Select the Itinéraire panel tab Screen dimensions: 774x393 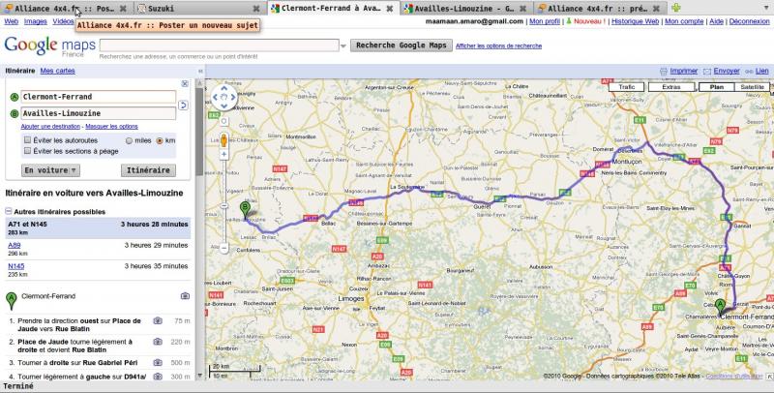20,71
